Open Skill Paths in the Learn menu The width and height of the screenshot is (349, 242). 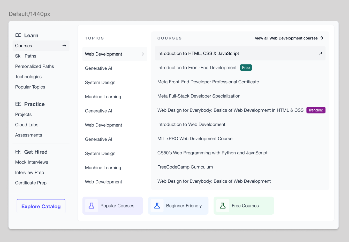pos(26,56)
